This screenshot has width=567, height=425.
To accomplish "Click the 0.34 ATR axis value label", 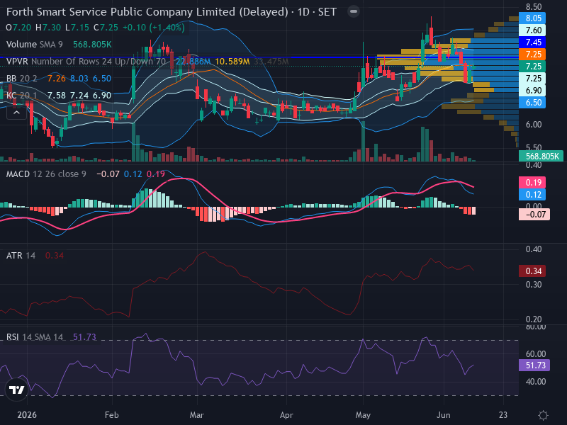I will pyautogui.click(x=532, y=271).
